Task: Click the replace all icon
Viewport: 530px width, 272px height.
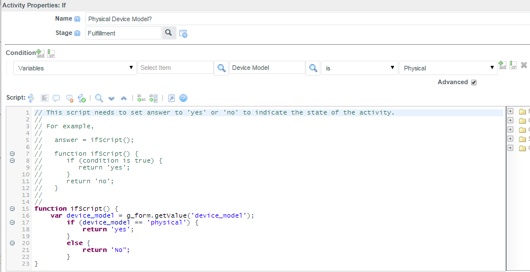Action: (153, 98)
